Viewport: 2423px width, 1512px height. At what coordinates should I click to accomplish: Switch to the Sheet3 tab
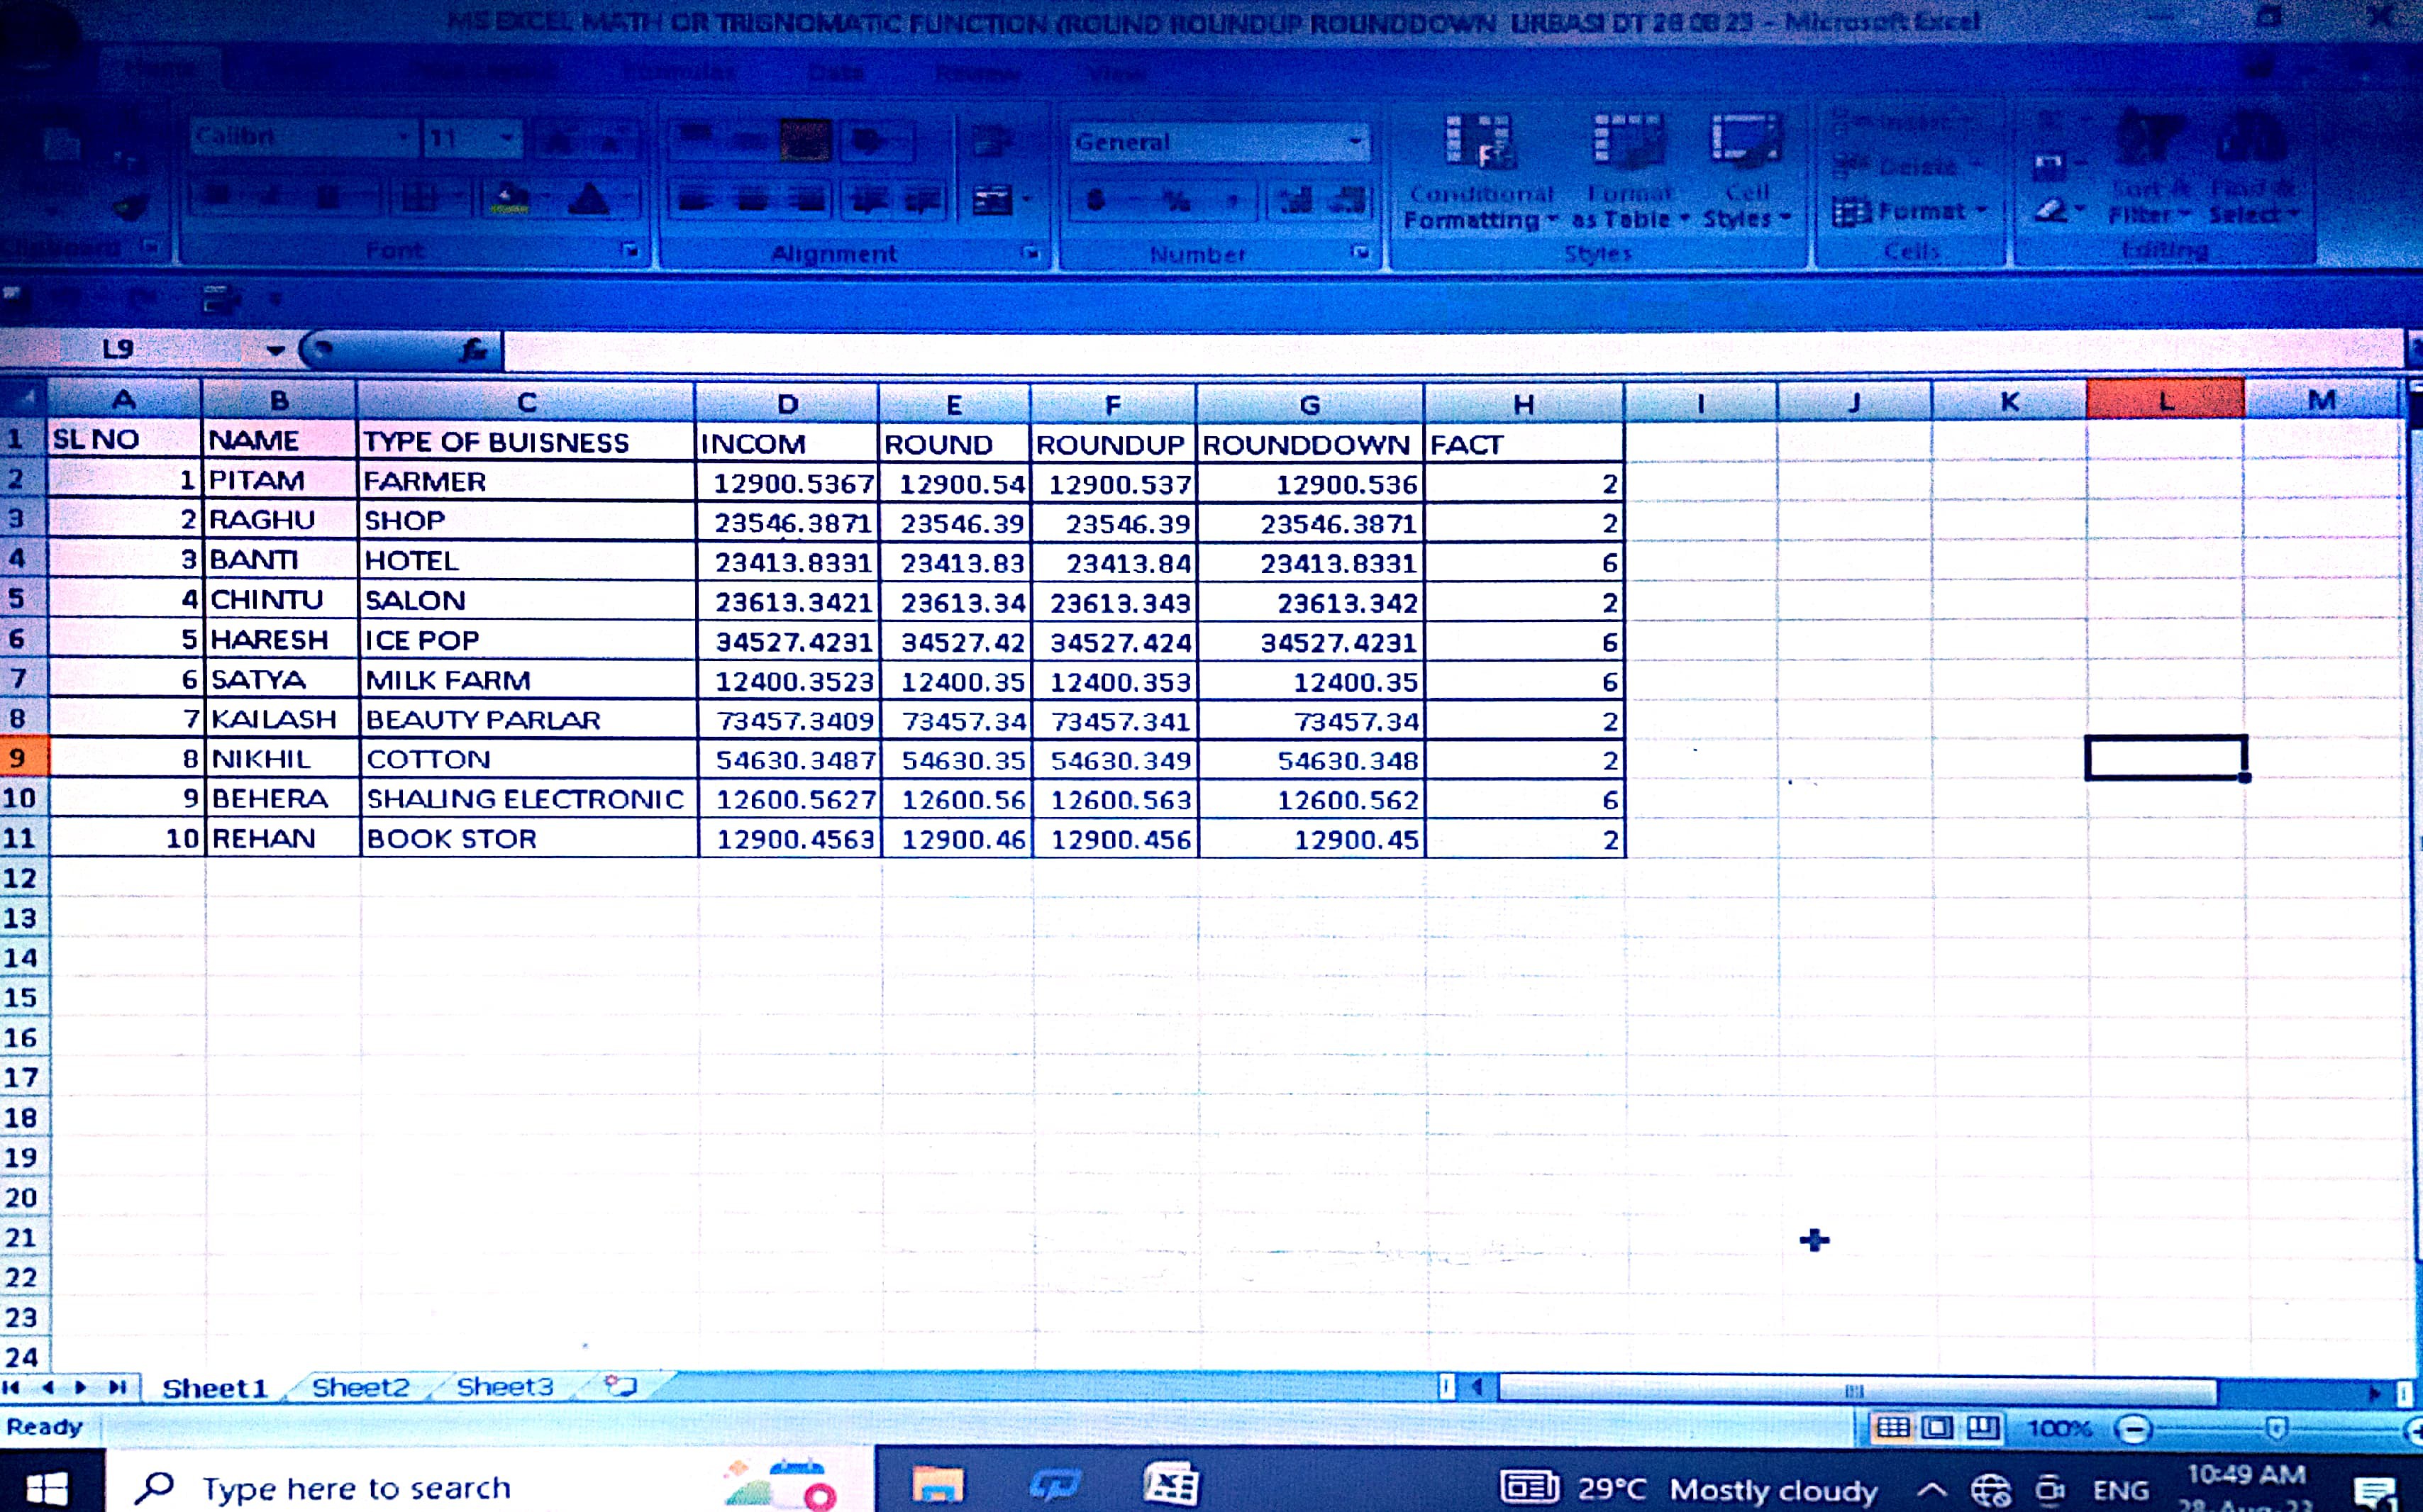[x=504, y=1387]
